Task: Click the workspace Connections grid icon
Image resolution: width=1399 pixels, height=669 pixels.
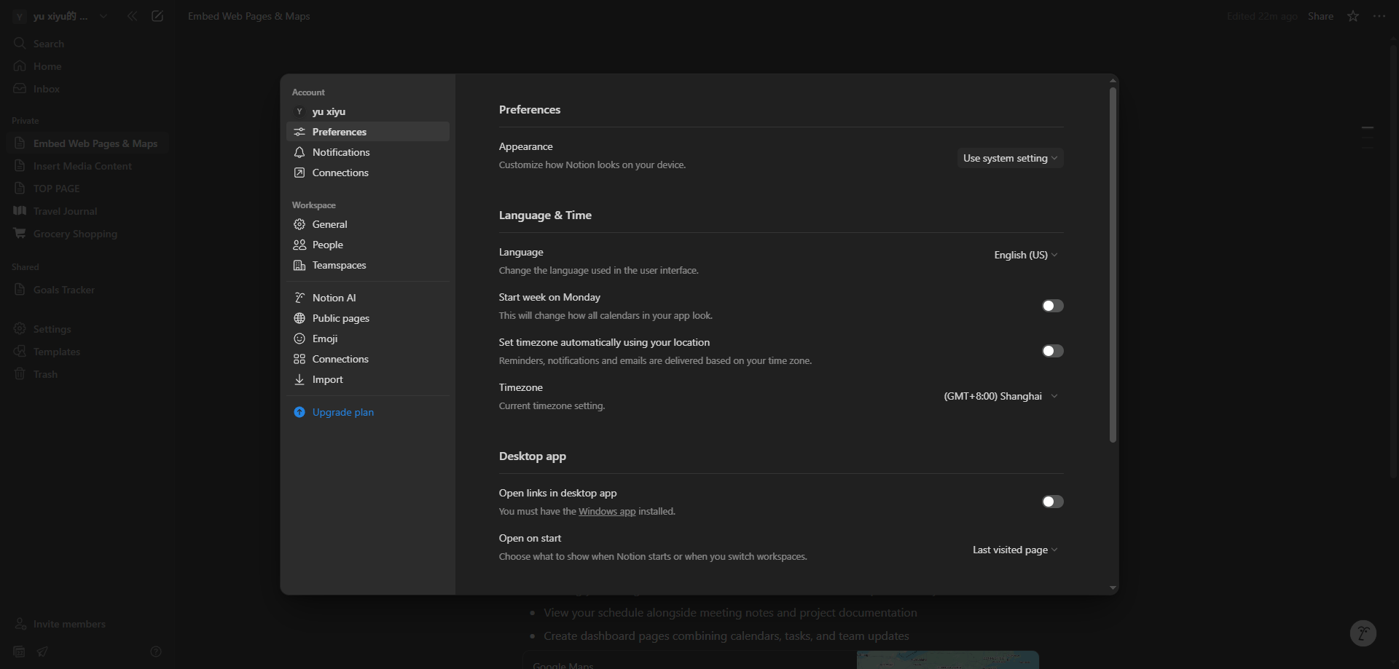Action: [x=299, y=359]
